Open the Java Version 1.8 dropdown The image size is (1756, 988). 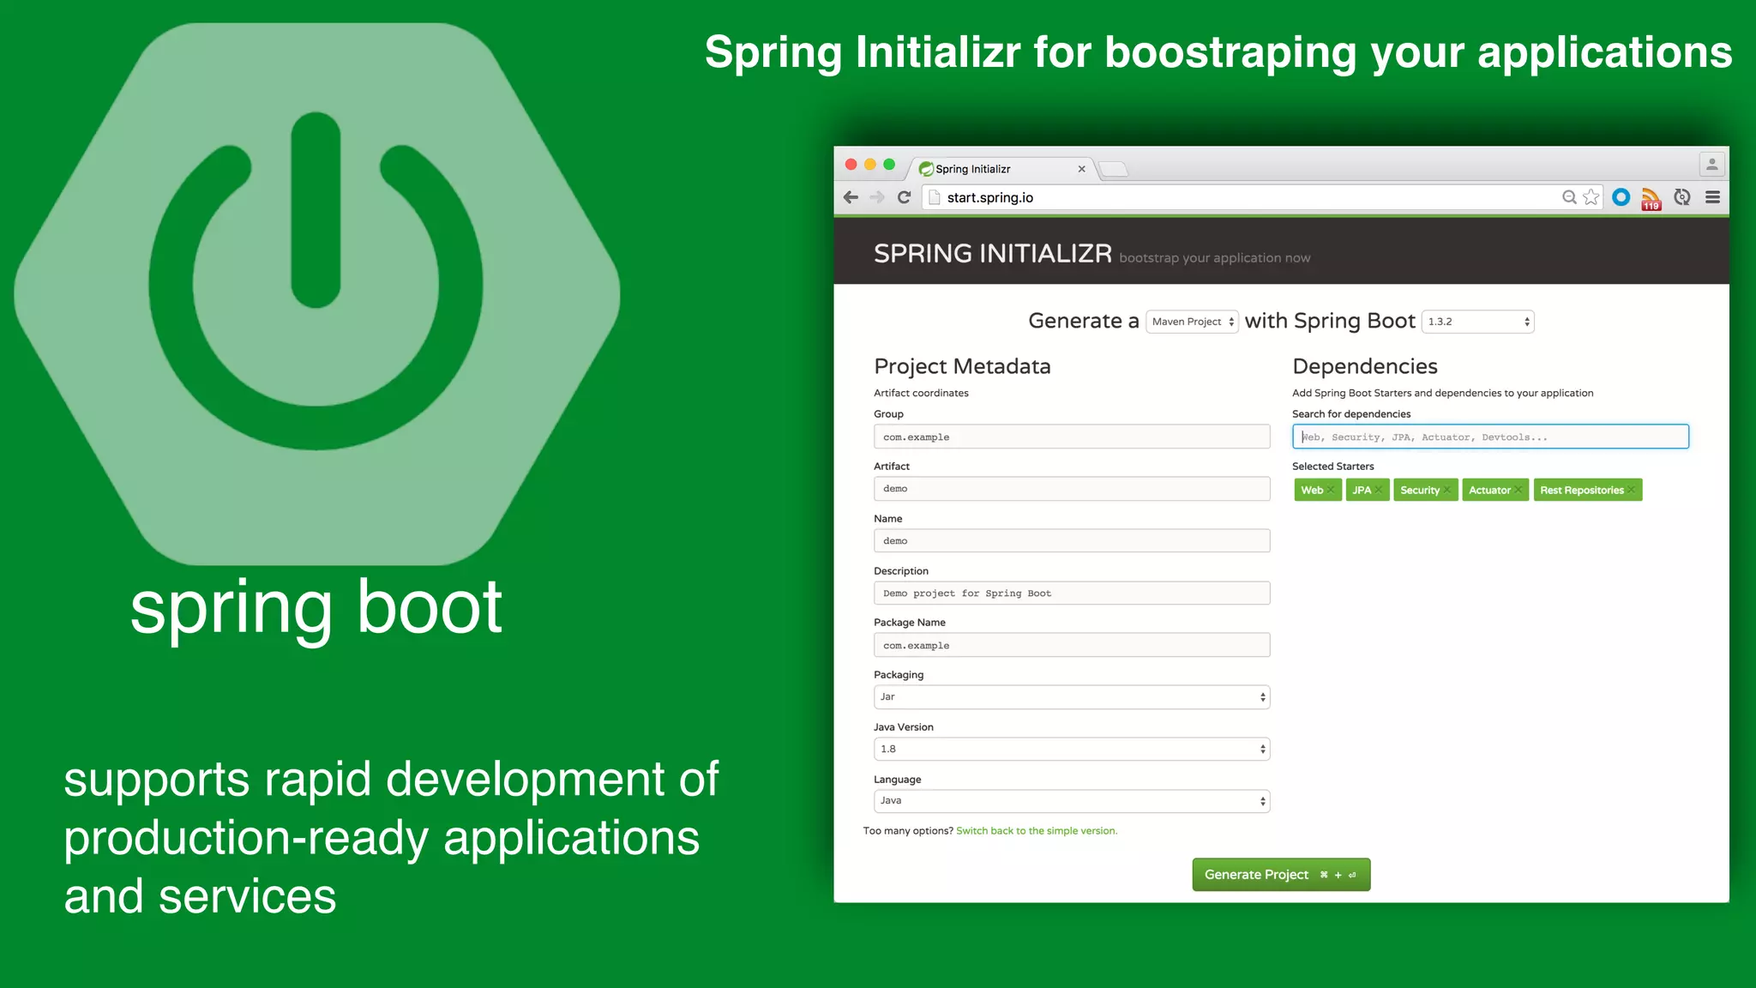(1072, 749)
